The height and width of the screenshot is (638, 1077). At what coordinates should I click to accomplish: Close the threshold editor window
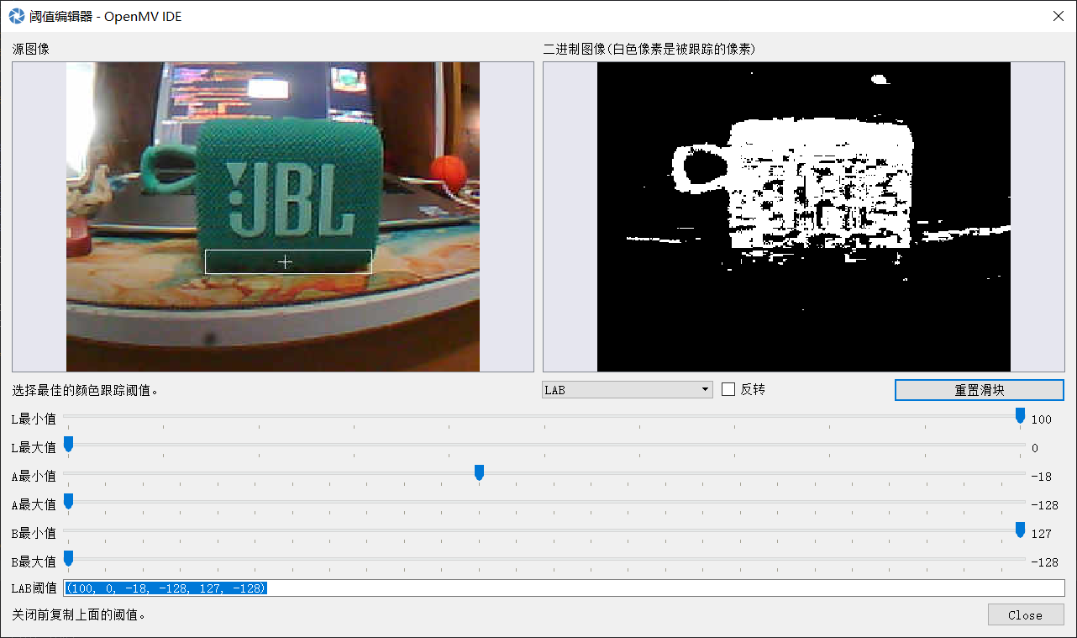(x=1058, y=16)
